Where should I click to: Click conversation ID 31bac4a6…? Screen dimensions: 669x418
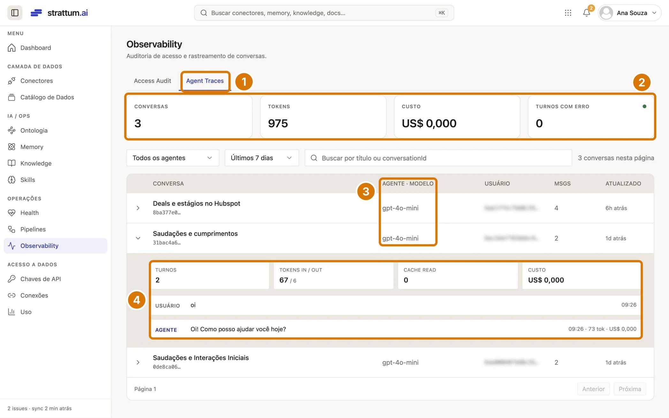(x=167, y=243)
